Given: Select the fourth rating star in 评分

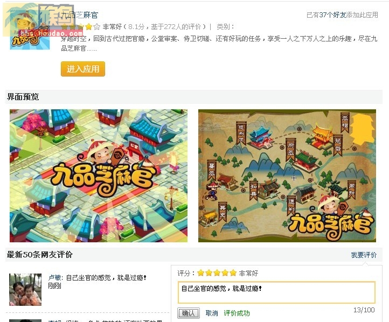Looking at the screenshot, I should pyautogui.click(x=225, y=273).
